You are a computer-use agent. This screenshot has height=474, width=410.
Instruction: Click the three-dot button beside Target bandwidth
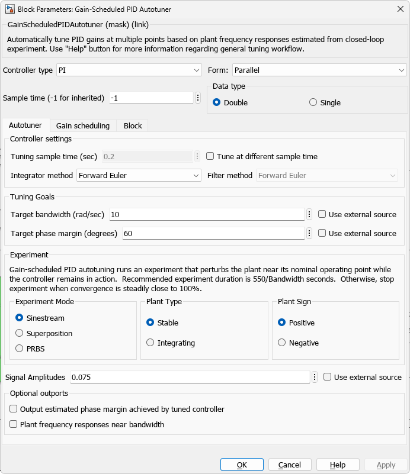[x=309, y=214]
